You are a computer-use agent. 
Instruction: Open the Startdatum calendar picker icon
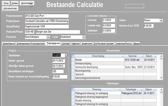coord(67,55)
